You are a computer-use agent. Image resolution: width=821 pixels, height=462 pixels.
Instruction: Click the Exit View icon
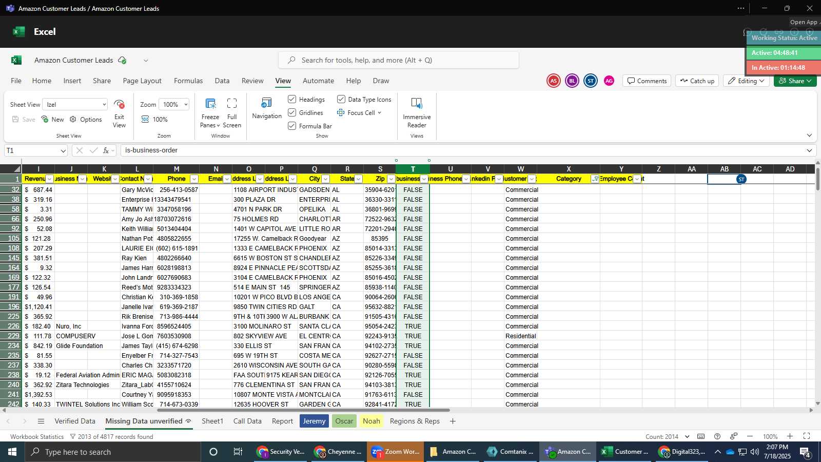[x=119, y=104]
